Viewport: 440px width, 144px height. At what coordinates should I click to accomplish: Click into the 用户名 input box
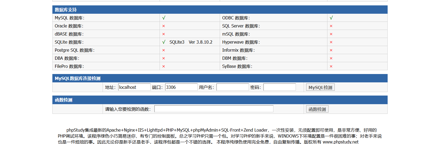click(232, 87)
